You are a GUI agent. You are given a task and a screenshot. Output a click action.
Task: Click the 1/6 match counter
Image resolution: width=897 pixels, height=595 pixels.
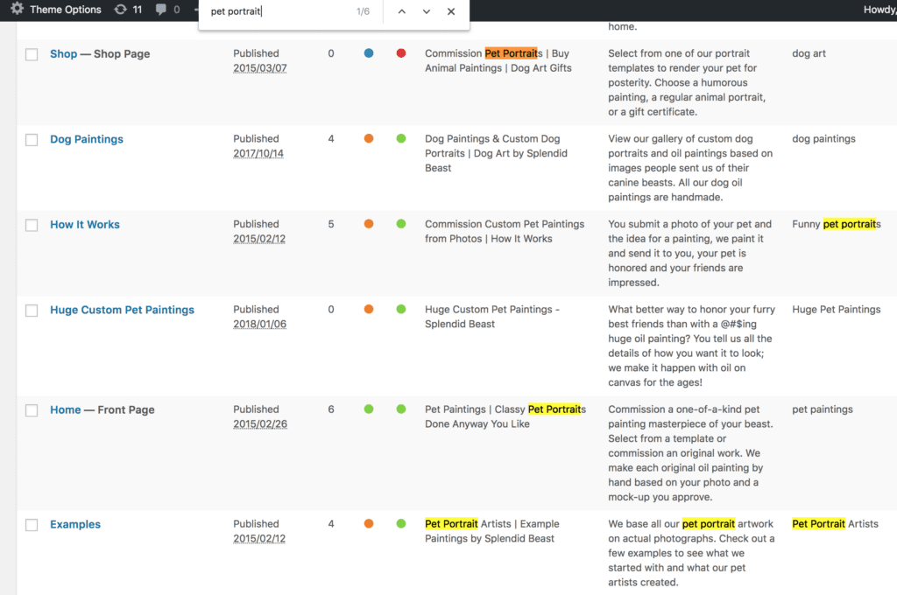click(363, 11)
